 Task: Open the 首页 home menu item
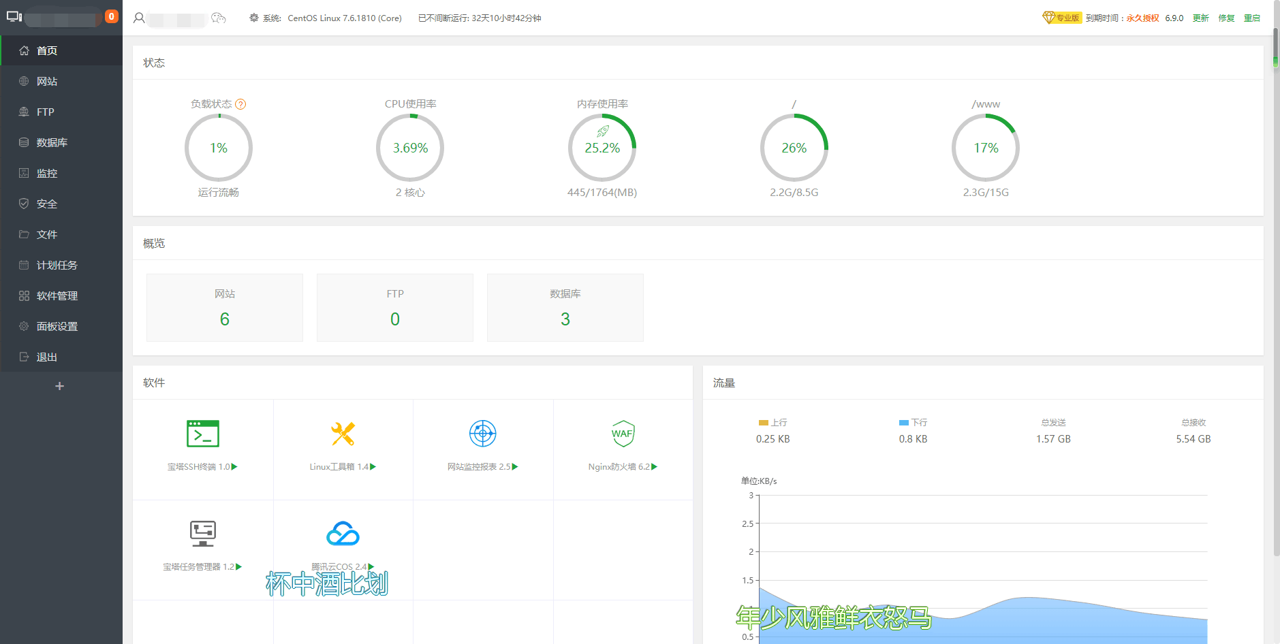[61, 50]
